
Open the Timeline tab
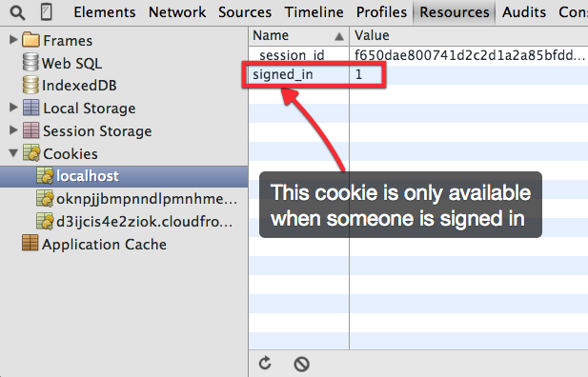(x=314, y=12)
